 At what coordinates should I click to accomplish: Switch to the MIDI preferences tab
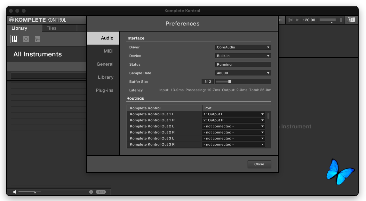[103, 51]
